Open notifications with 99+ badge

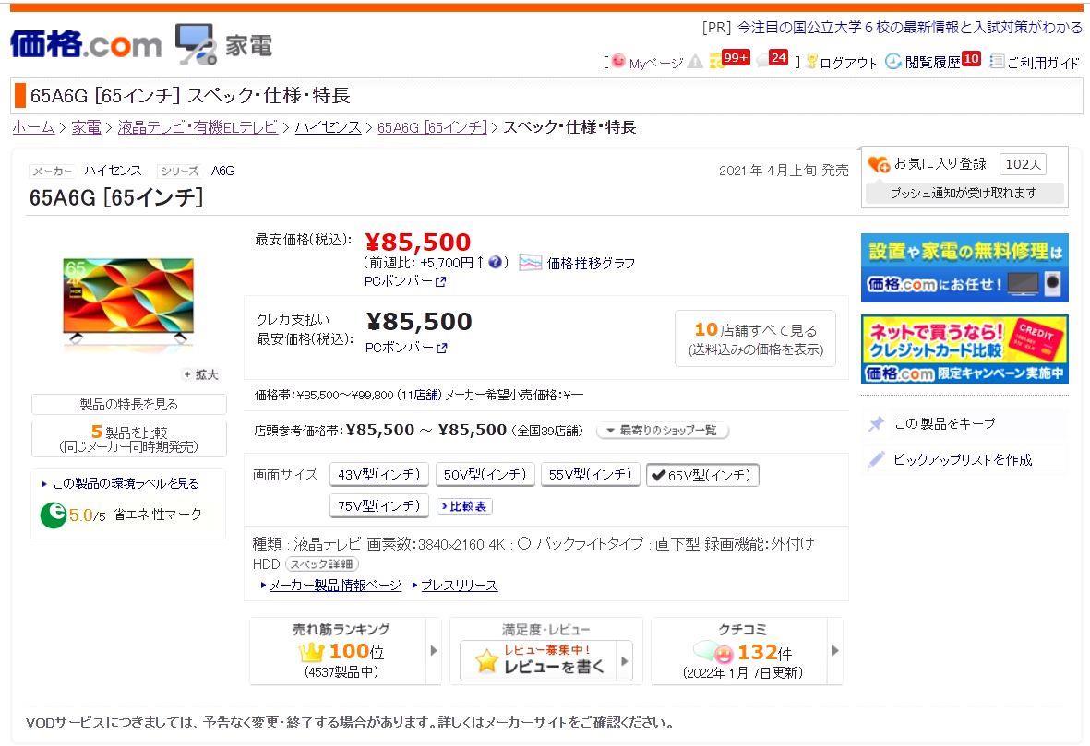tap(728, 60)
